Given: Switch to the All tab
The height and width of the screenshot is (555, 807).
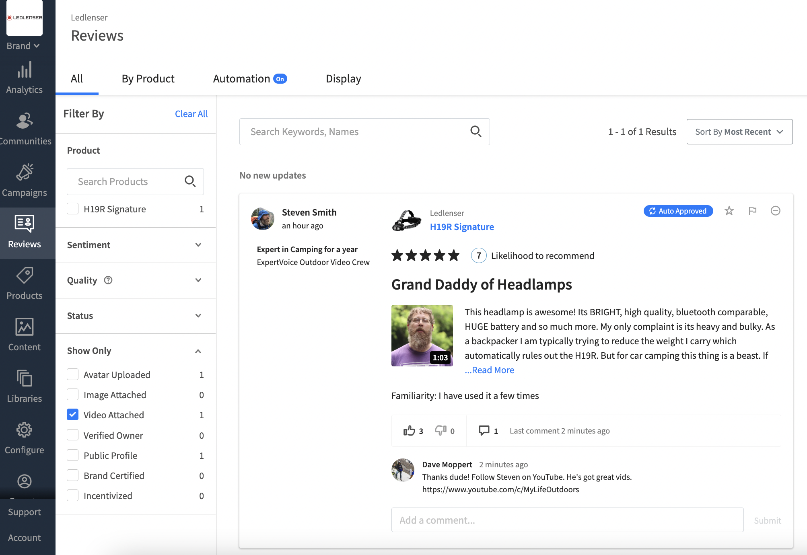Looking at the screenshot, I should 77,79.
